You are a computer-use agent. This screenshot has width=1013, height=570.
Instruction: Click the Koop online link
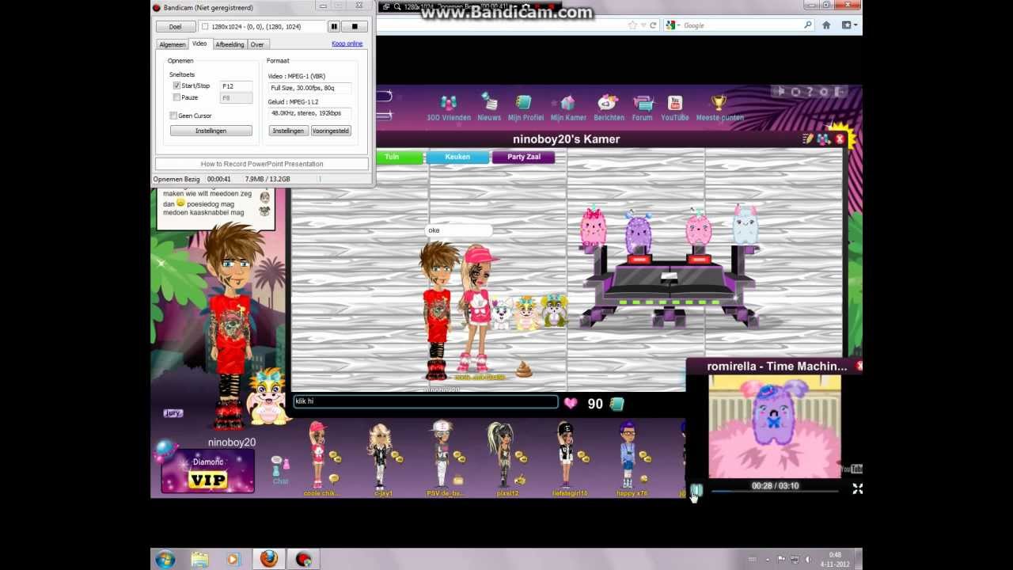(347, 44)
